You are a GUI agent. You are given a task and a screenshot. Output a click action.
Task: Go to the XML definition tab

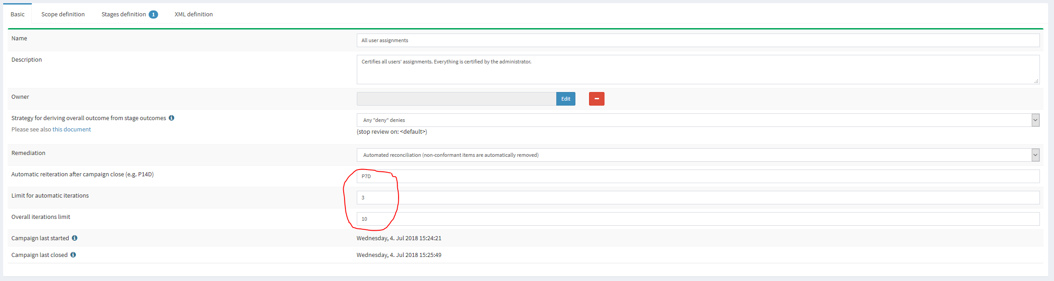tap(194, 15)
